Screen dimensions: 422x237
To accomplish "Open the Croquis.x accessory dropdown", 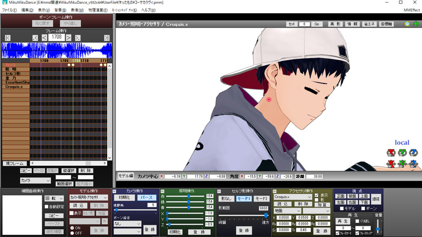I will pyautogui.click(x=293, y=197).
